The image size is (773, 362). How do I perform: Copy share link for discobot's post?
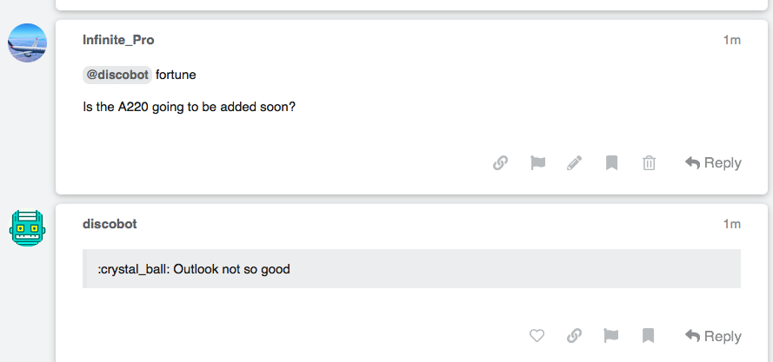point(574,336)
